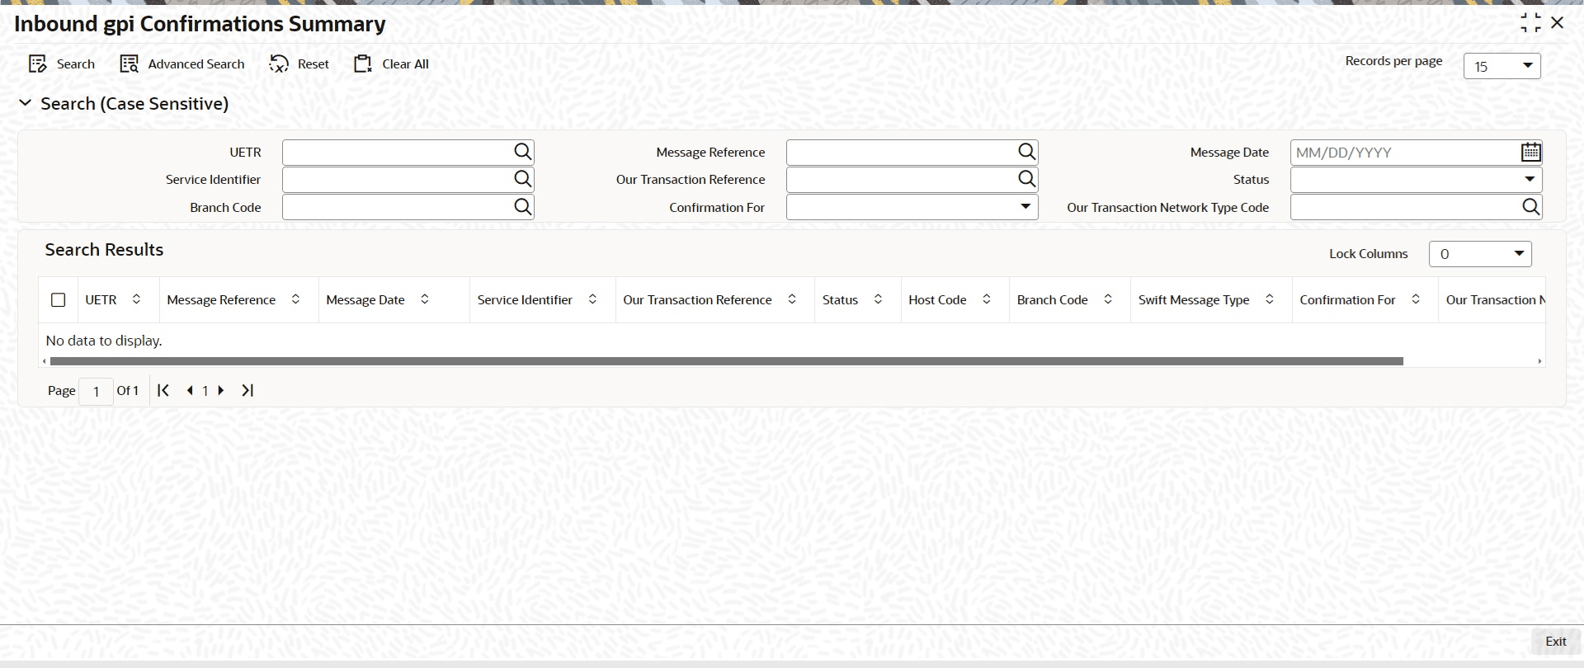The width and height of the screenshot is (1584, 668).
Task: Click the scroll right arrow of results table
Action: pos(1539,361)
